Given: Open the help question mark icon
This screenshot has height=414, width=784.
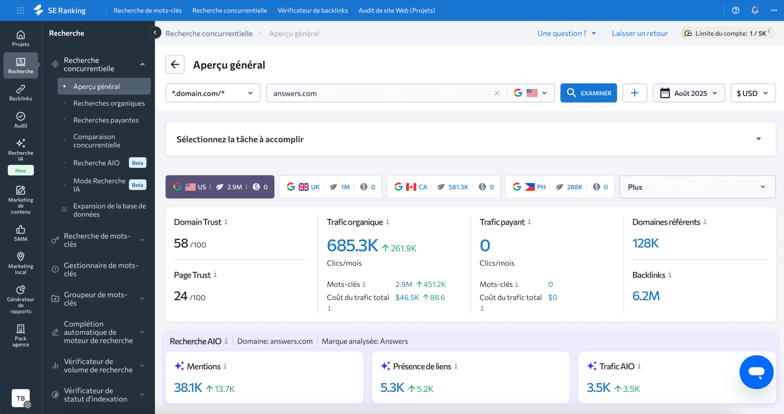Looking at the screenshot, I should pos(736,10).
